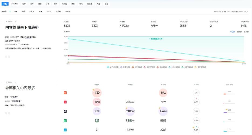Click the Douyin platform icon in table
The width and height of the screenshot is (252, 135).
(x=65, y=111)
